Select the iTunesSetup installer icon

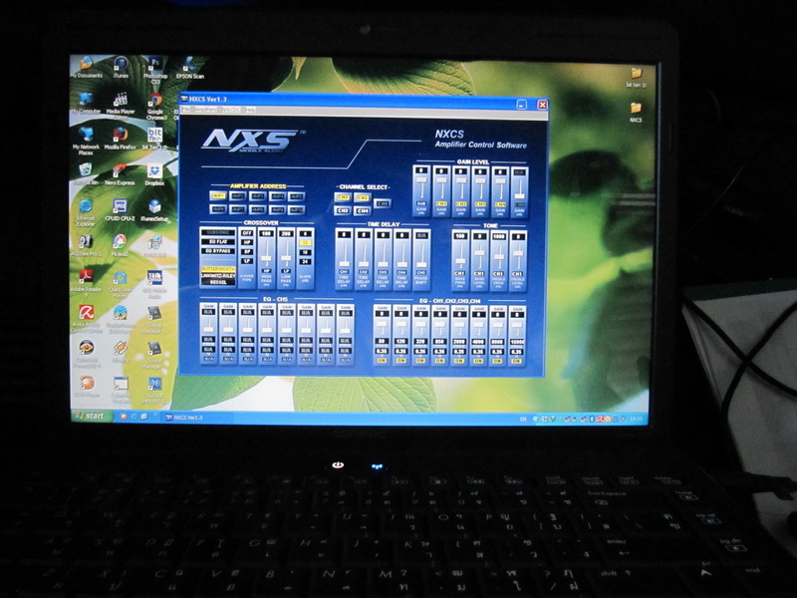point(154,210)
